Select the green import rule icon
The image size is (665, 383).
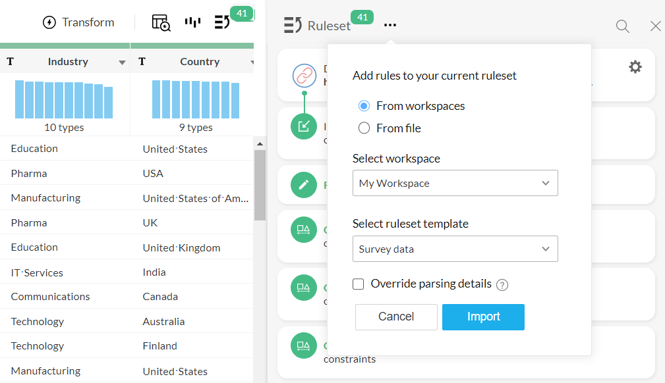[x=304, y=126]
